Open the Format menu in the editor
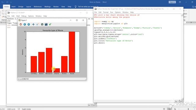 (x=106, y=12)
